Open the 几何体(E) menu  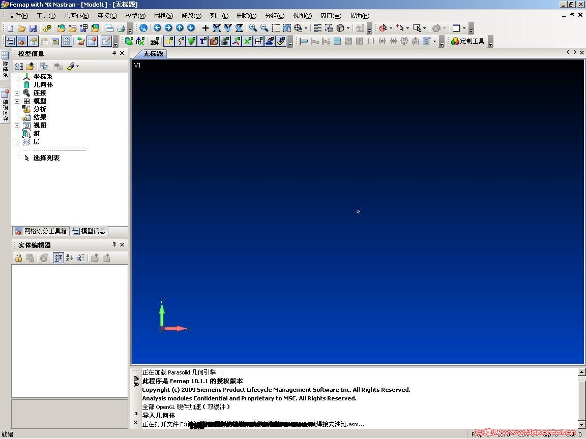point(76,16)
